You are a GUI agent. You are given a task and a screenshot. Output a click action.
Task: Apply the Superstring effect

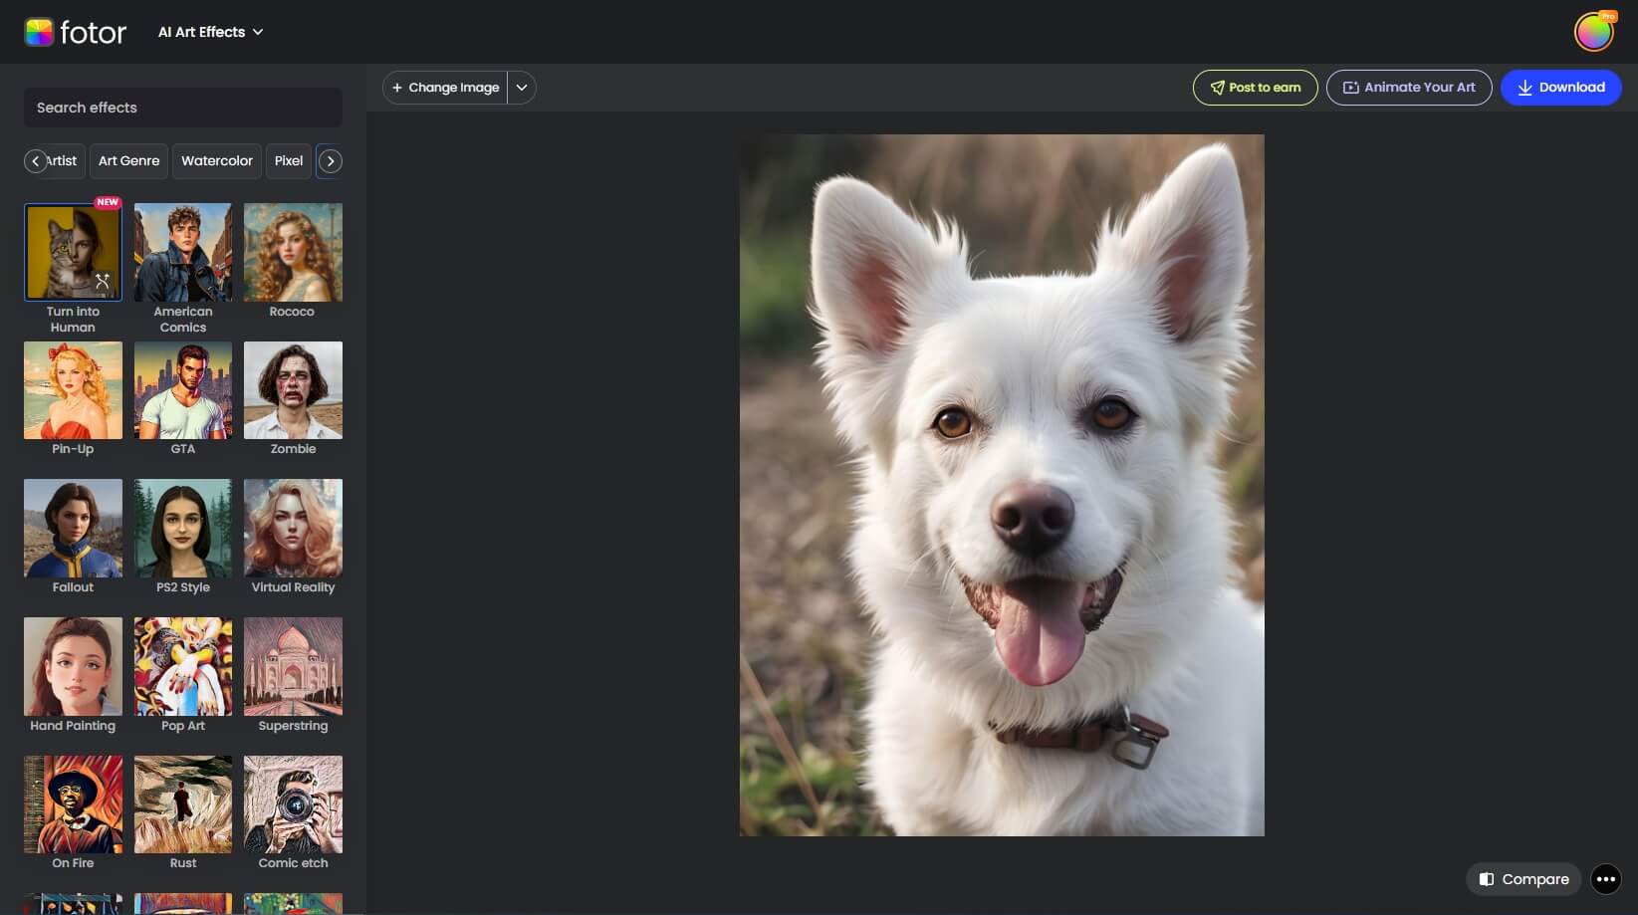click(293, 666)
